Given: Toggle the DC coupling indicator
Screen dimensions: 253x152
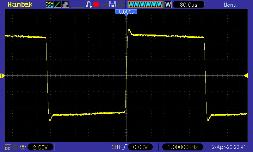Looking at the screenshot, I should click(8, 147).
